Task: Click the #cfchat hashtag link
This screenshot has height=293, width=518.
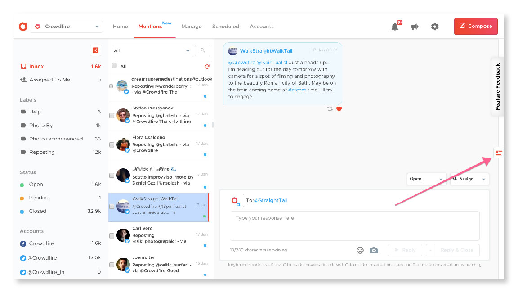Action: tap(297, 90)
